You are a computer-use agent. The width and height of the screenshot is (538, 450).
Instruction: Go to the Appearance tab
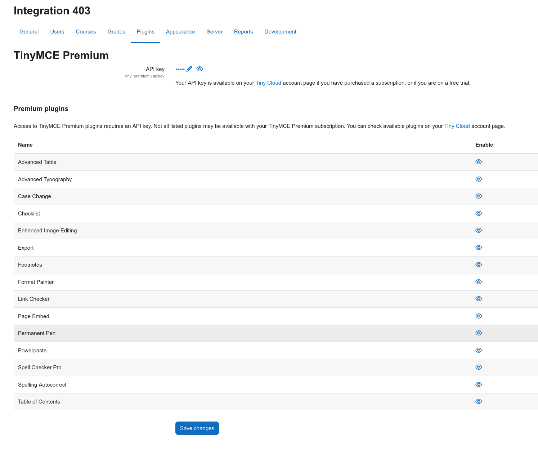pos(180,32)
